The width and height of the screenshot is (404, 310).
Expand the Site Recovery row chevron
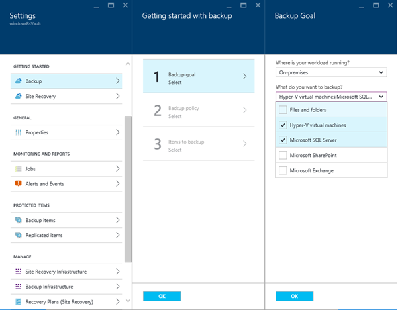pos(117,96)
